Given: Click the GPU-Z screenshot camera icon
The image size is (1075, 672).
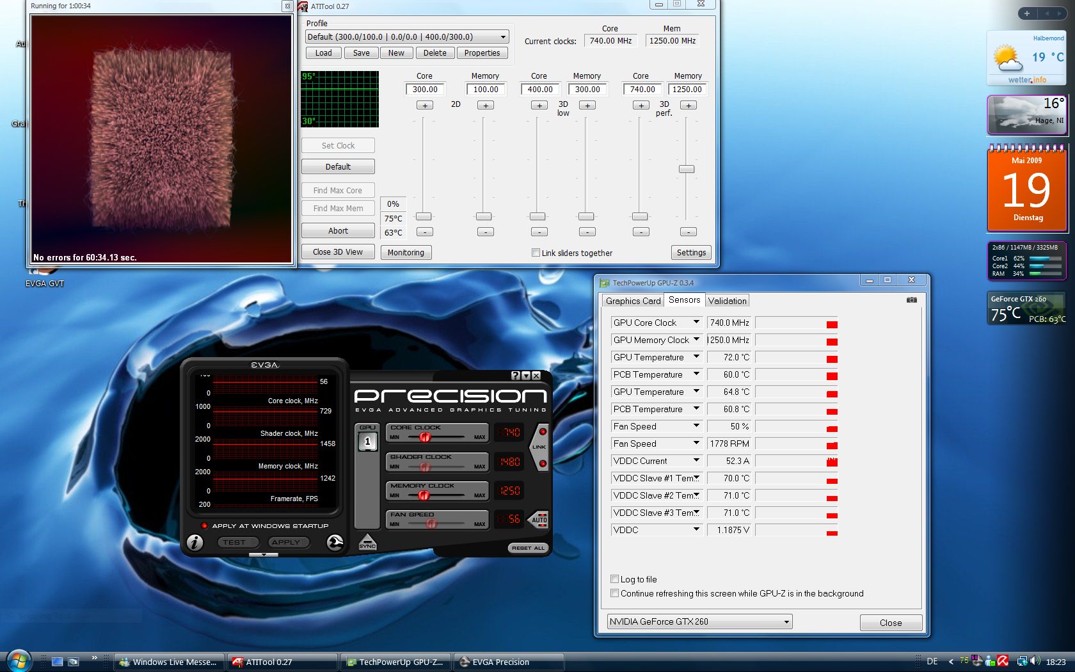Looking at the screenshot, I should (912, 300).
